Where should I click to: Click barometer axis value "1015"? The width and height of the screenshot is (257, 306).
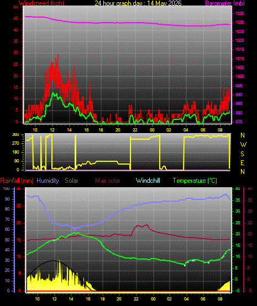tap(239, 49)
